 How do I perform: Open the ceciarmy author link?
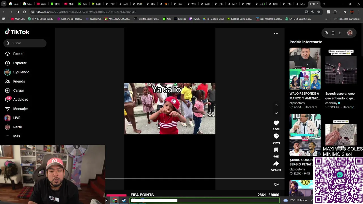(331, 103)
